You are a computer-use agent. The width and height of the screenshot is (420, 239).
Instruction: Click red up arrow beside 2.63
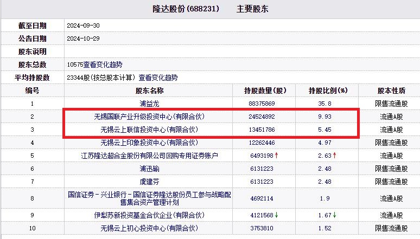tap(334, 156)
